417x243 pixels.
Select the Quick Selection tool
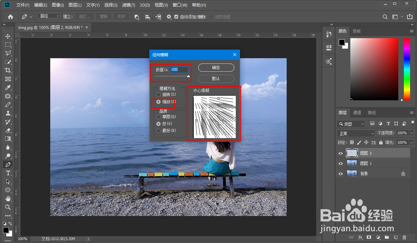point(8,62)
